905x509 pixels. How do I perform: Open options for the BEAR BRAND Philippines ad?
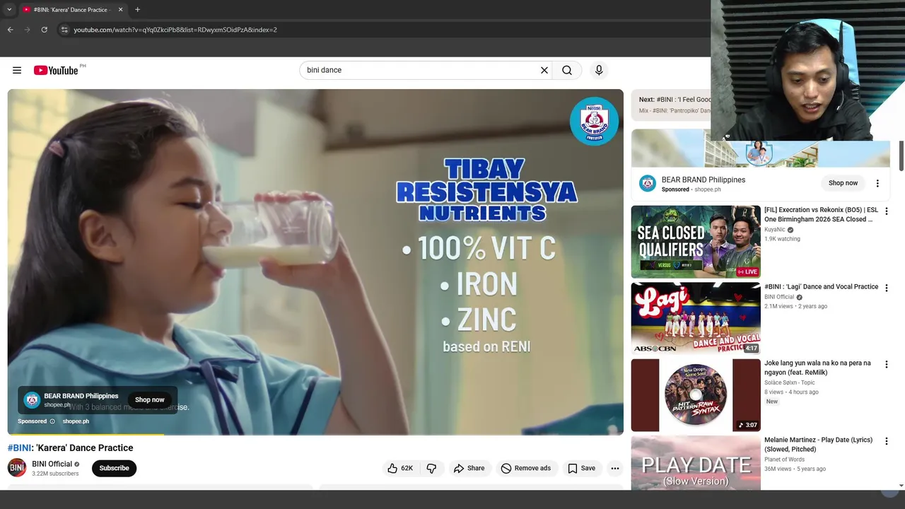tap(877, 183)
